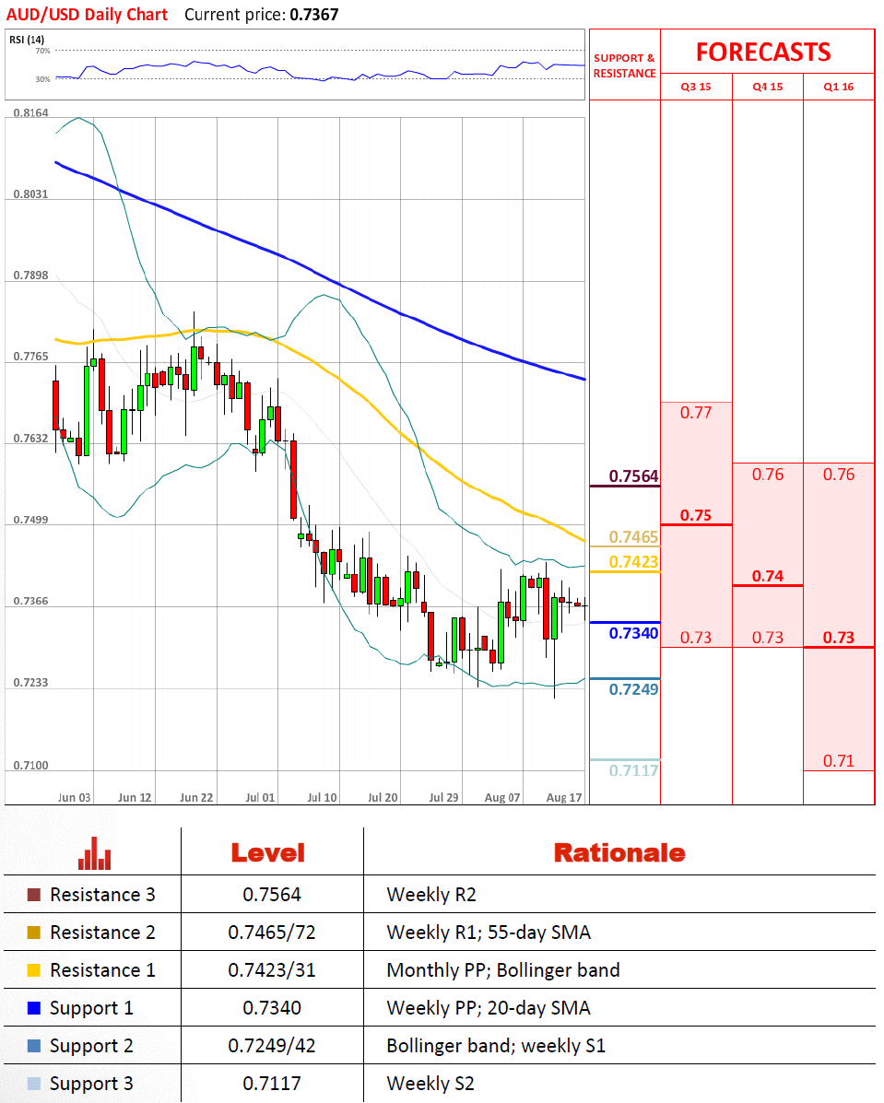
Task: Click the 'RSI (14)' indicator label
Action: click(x=27, y=40)
